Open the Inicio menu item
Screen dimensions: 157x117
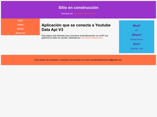[20, 21]
